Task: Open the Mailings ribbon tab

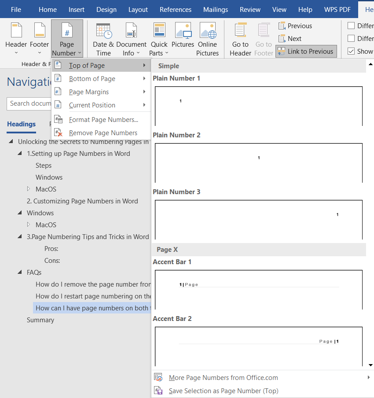Action: [x=215, y=9]
